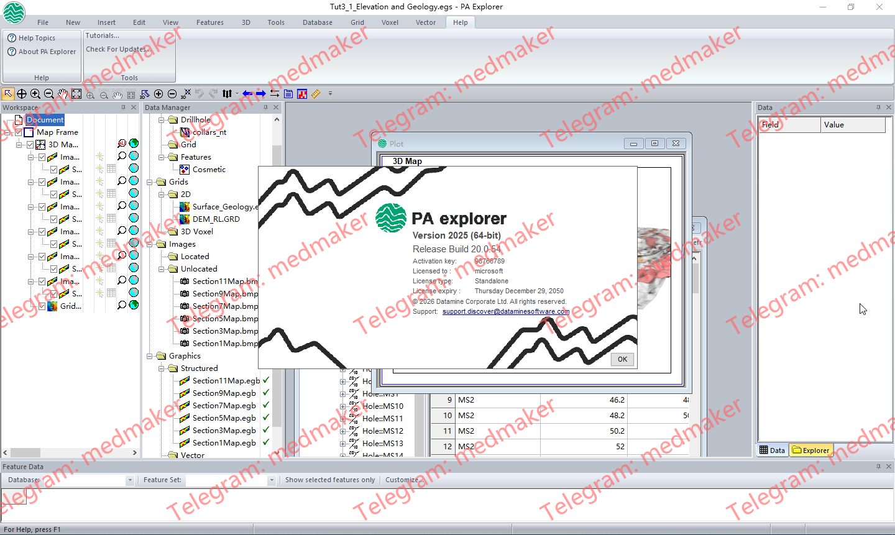This screenshot has width=895, height=535.
Task: Switch to the Features ribbon tab
Action: click(x=210, y=22)
